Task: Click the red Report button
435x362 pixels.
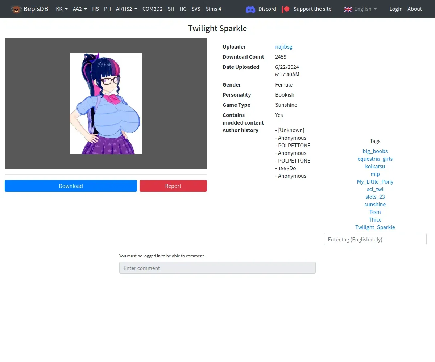Action: pyautogui.click(x=173, y=186)
